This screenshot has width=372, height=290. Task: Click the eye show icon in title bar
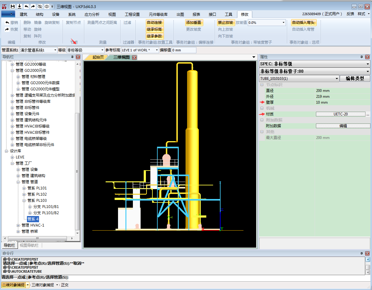point(46,6)
